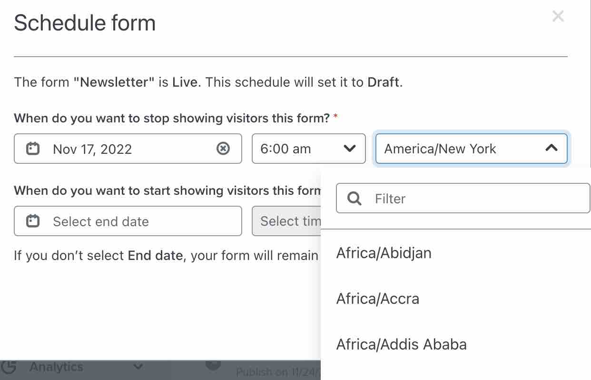The image size is (591, 380).
Task: Close the Schedule form dialog
Action: click(x=558, y=16)
